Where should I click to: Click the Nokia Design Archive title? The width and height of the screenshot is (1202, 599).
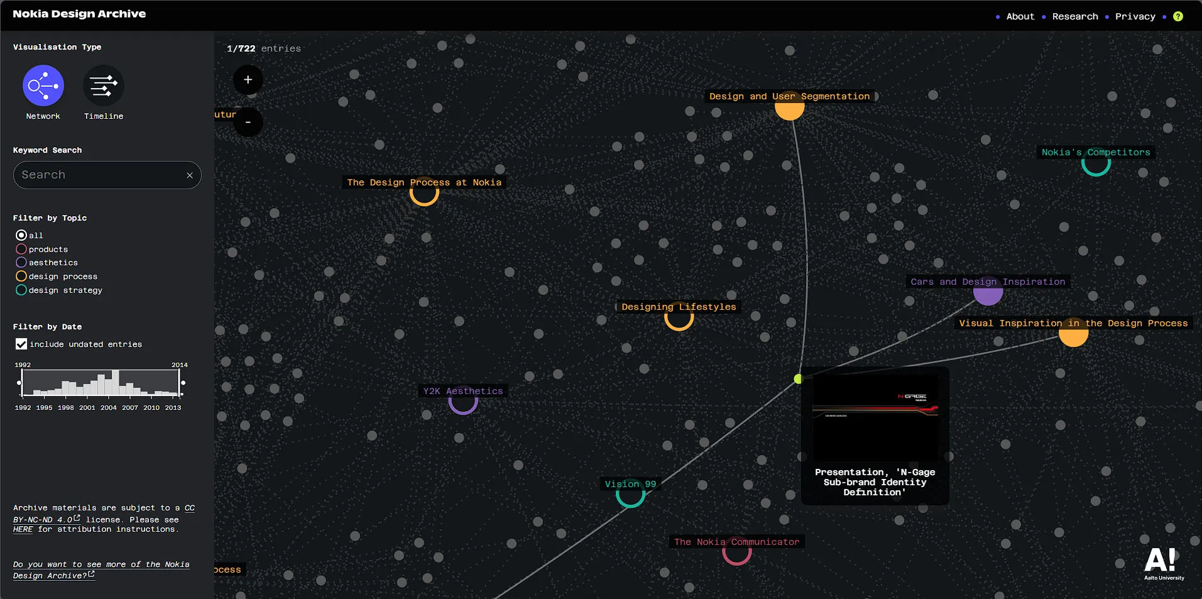tap(79, 14)
